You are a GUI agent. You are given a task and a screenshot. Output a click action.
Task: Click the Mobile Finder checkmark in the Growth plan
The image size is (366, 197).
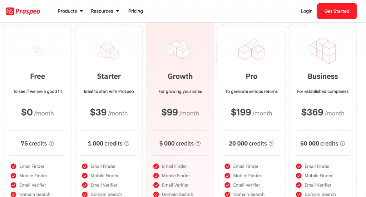pos(156,176)
